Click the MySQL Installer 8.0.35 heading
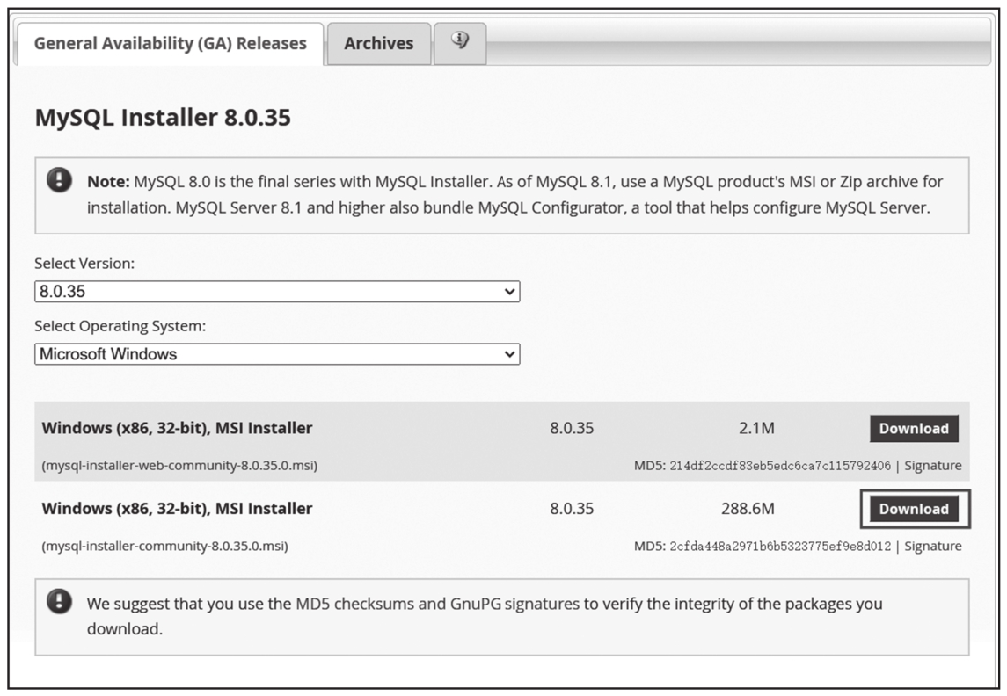 163,117
